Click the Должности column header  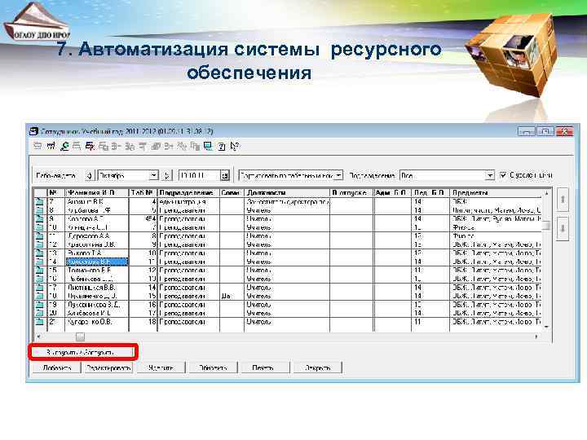[287, 192]
